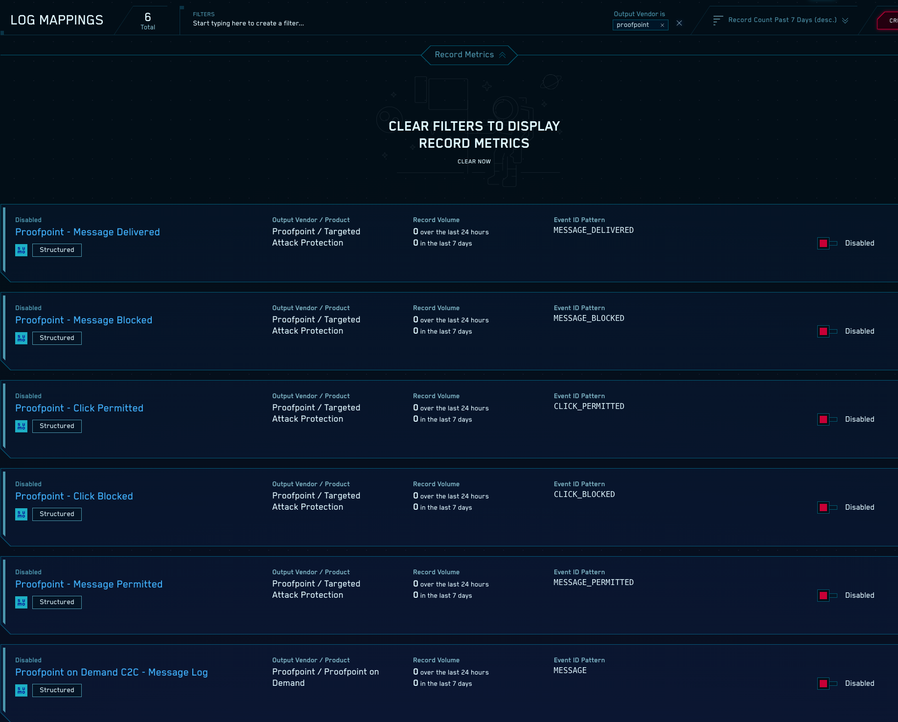Flip the Disabled toggle on Click Blocked

click(826, 507)
